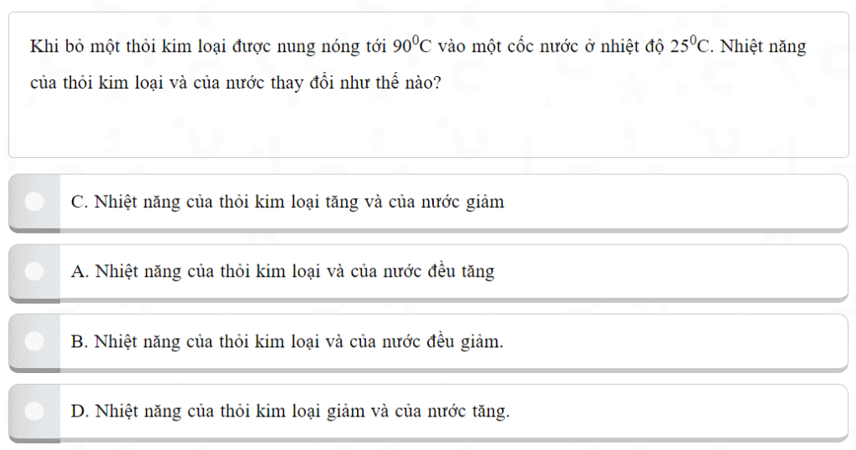Select the radio button for answer A

pos(34,271)
